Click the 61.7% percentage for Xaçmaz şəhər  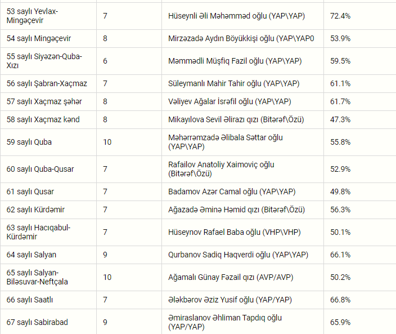(x=340, y=101)
